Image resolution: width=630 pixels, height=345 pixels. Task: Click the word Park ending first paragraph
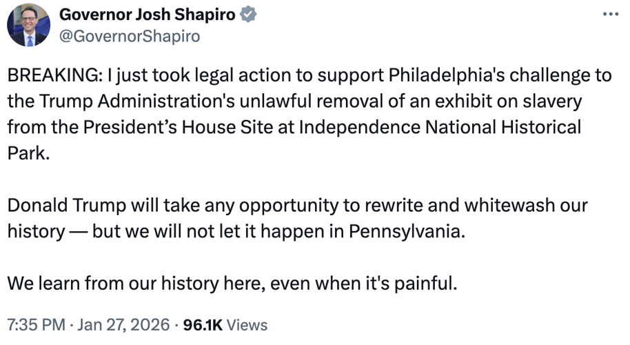pos(26,152)
